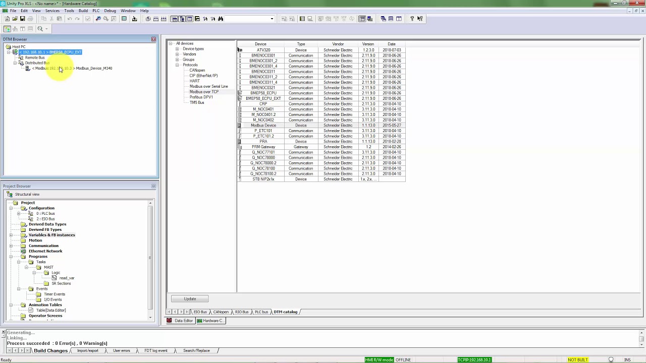The image size is (646, 363).
Task: Collapse the Distributed Bus node
Action: point(15,63)
